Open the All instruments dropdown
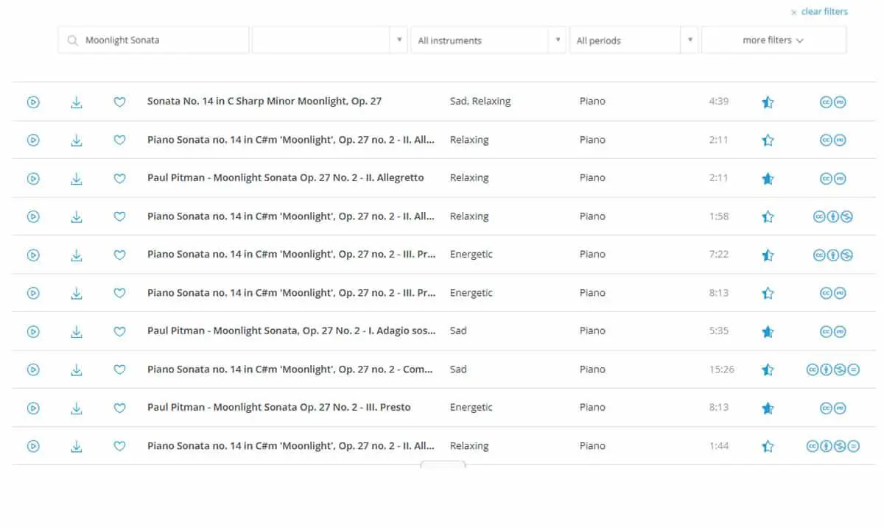This screenshot has width=884, height=527. 488,40
